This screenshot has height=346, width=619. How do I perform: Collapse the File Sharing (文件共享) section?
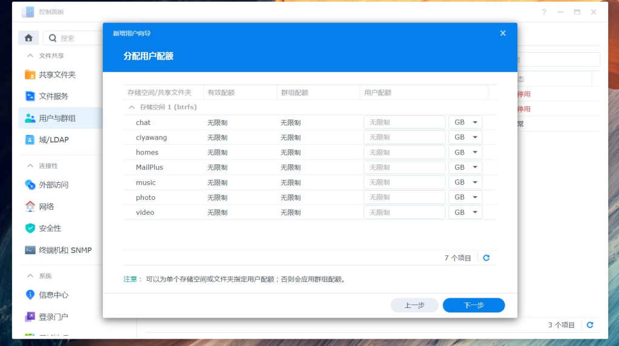30,56
